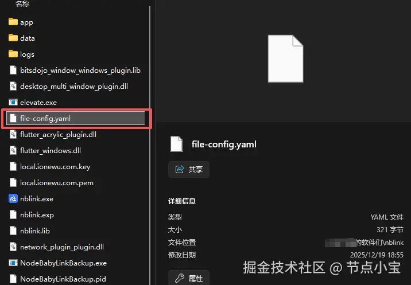Click the 名称 column header
Screen dimensions: 411x285
click(22, 3)
